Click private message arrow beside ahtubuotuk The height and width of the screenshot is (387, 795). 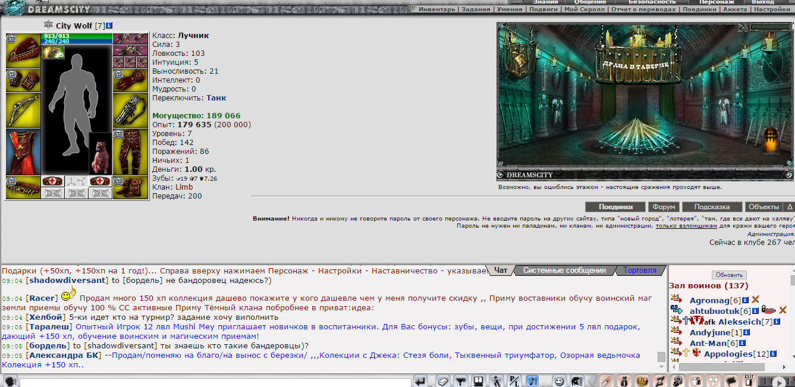[676, 310]
